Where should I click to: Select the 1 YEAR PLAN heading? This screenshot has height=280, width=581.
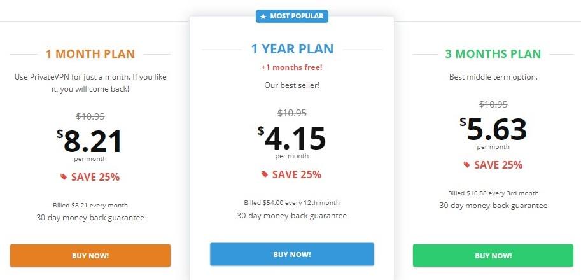[x=292, y=49]
